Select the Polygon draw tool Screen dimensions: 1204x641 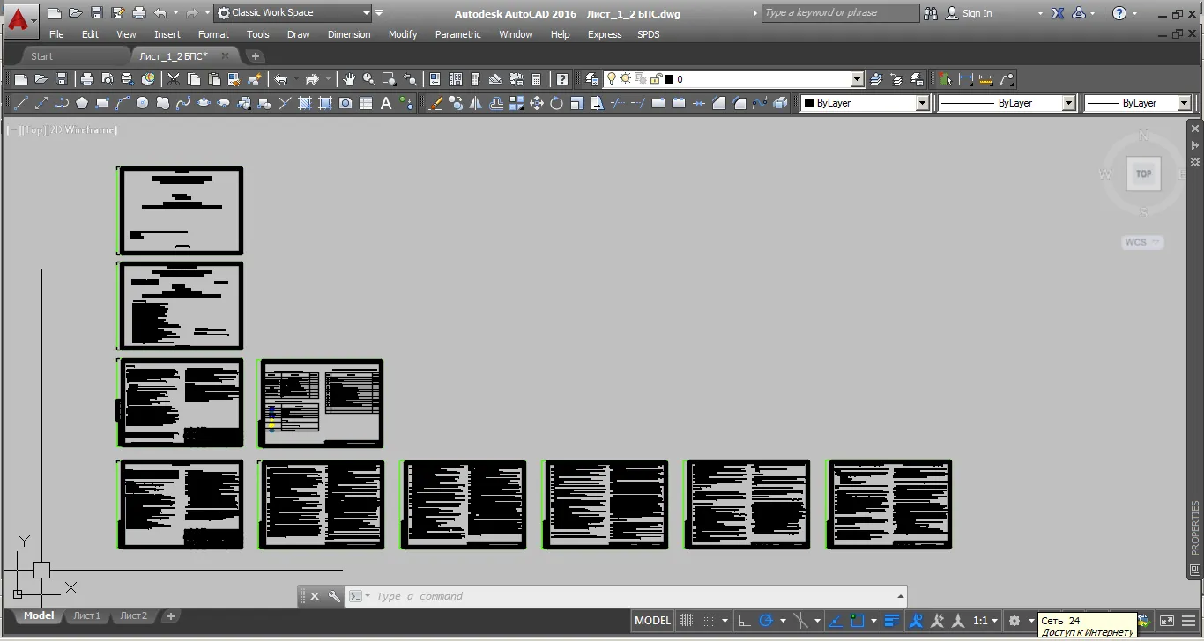[82, 103]
